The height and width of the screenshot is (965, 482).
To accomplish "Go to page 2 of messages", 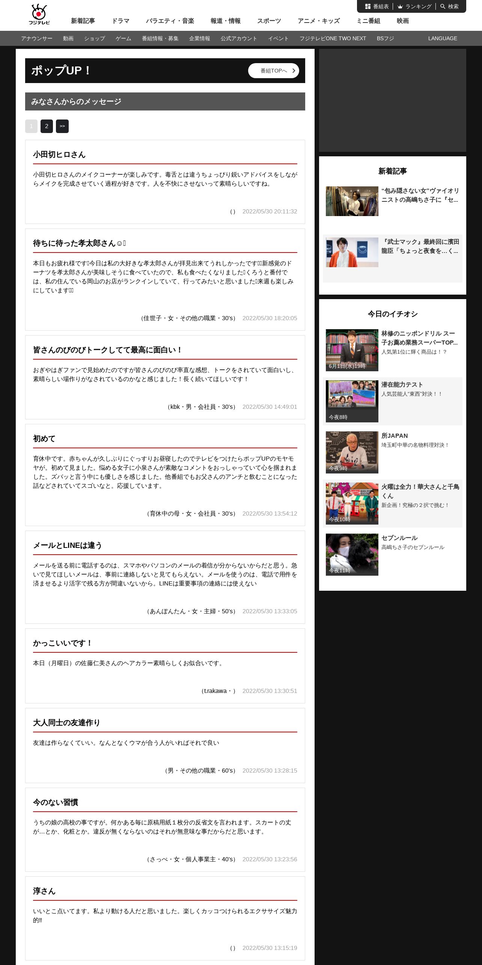I will point(47,126).
